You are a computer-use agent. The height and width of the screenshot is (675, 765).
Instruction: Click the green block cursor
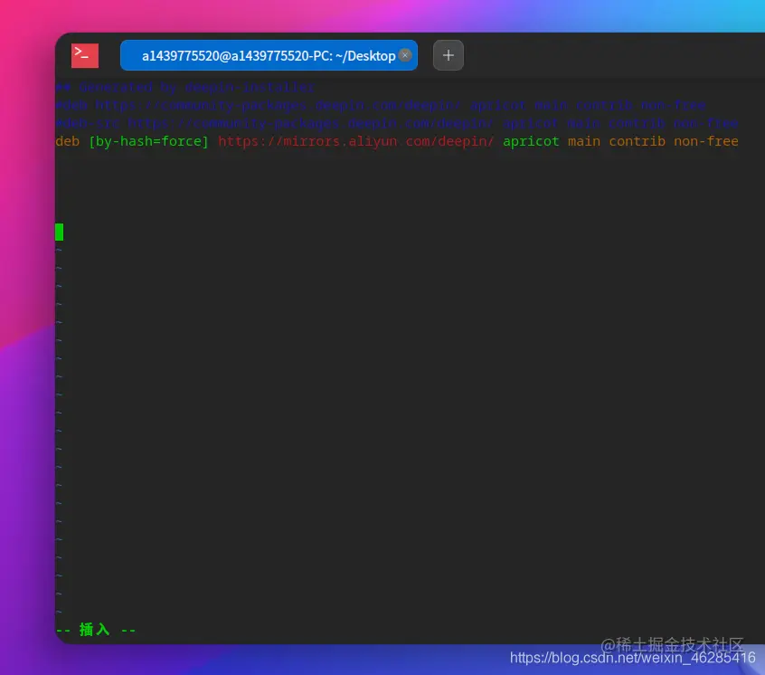pyautogui.click(x=59, y=232)
